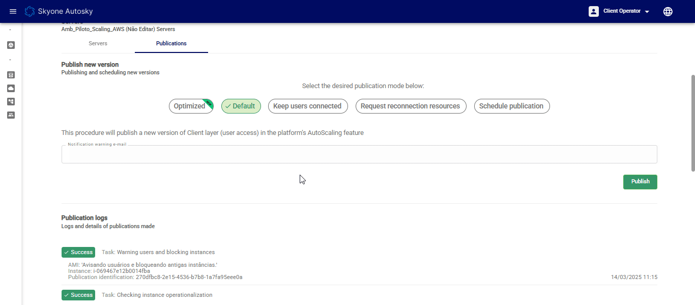Image resolution: width=695 pixels, height=305 pixels.
Task: Open the server rack icon in sidebar
Action: pyautogui.click(x=11, y=75)
